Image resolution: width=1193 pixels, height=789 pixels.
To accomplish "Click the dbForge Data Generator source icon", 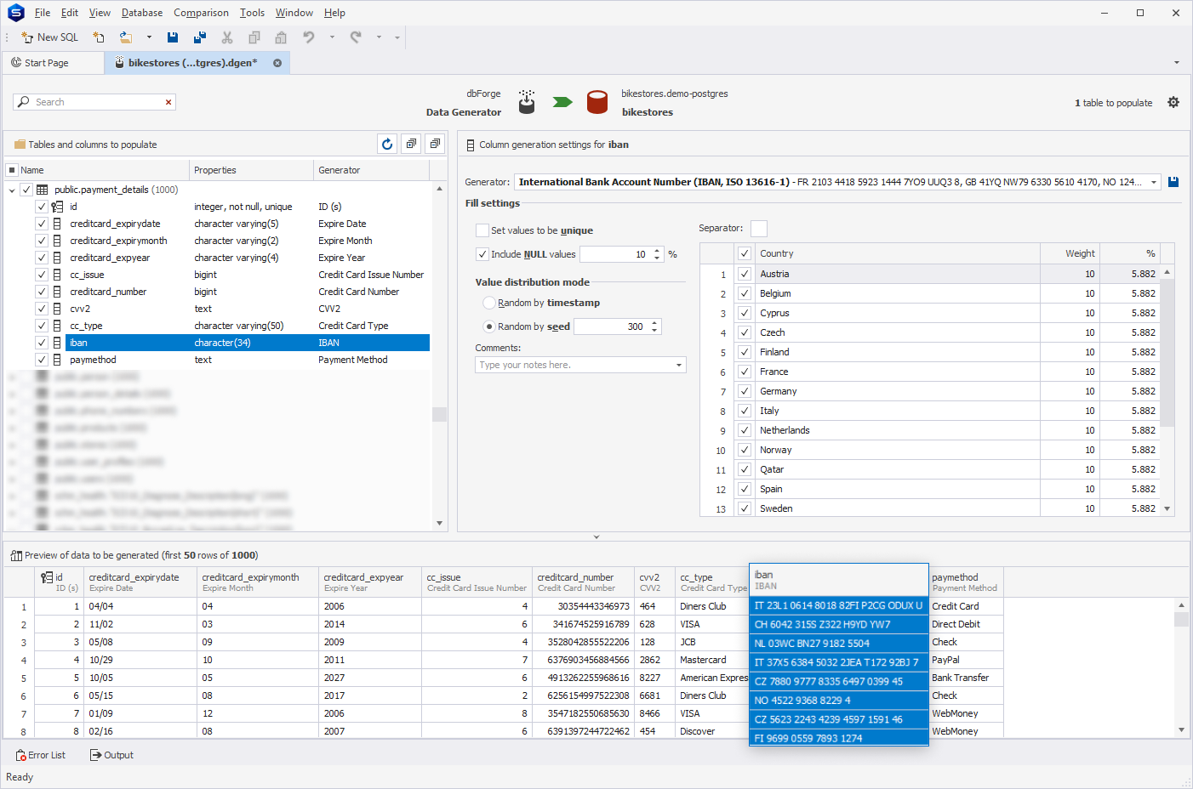I will [x=527, y=102].
